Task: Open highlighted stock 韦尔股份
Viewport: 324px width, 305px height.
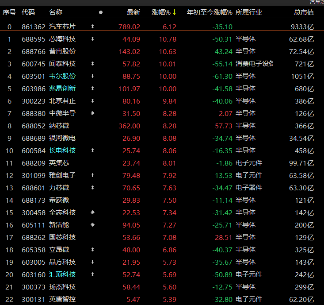Action: pyautogui.click(x=62, y=76)
